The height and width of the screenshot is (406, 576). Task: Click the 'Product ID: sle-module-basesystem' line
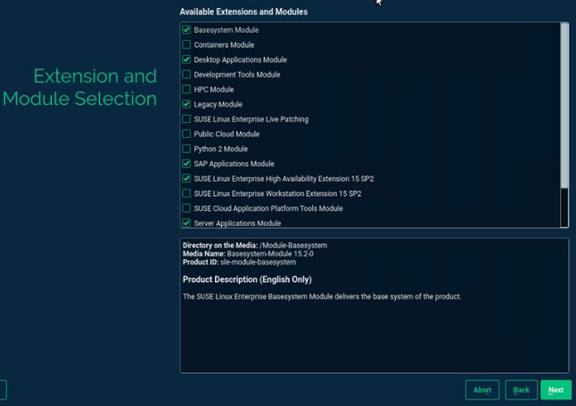pos(239,263)
